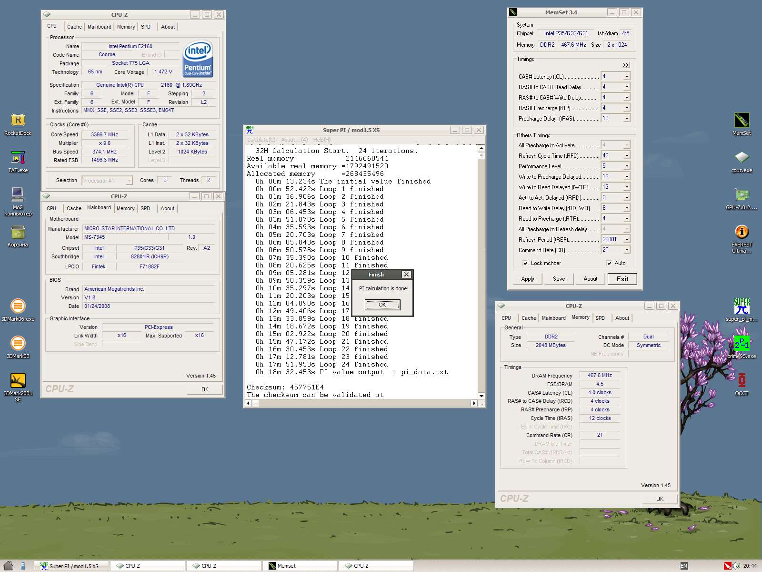762x572 pixels.
Task: Open Refresh Period (tREF) dropdown
Action: click(627, 239)
